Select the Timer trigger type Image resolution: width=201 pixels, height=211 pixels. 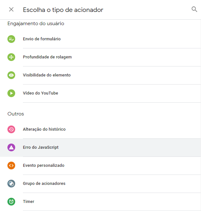click(x=28, y=202)
